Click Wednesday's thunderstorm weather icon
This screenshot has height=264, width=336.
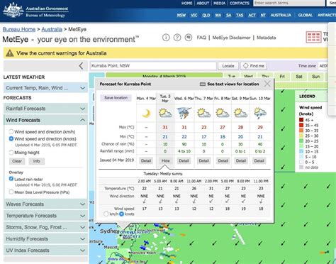click(184, 113)
